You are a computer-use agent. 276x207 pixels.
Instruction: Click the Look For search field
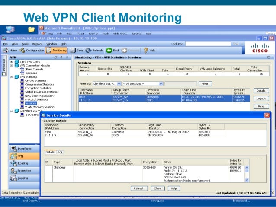click(208, 44)
